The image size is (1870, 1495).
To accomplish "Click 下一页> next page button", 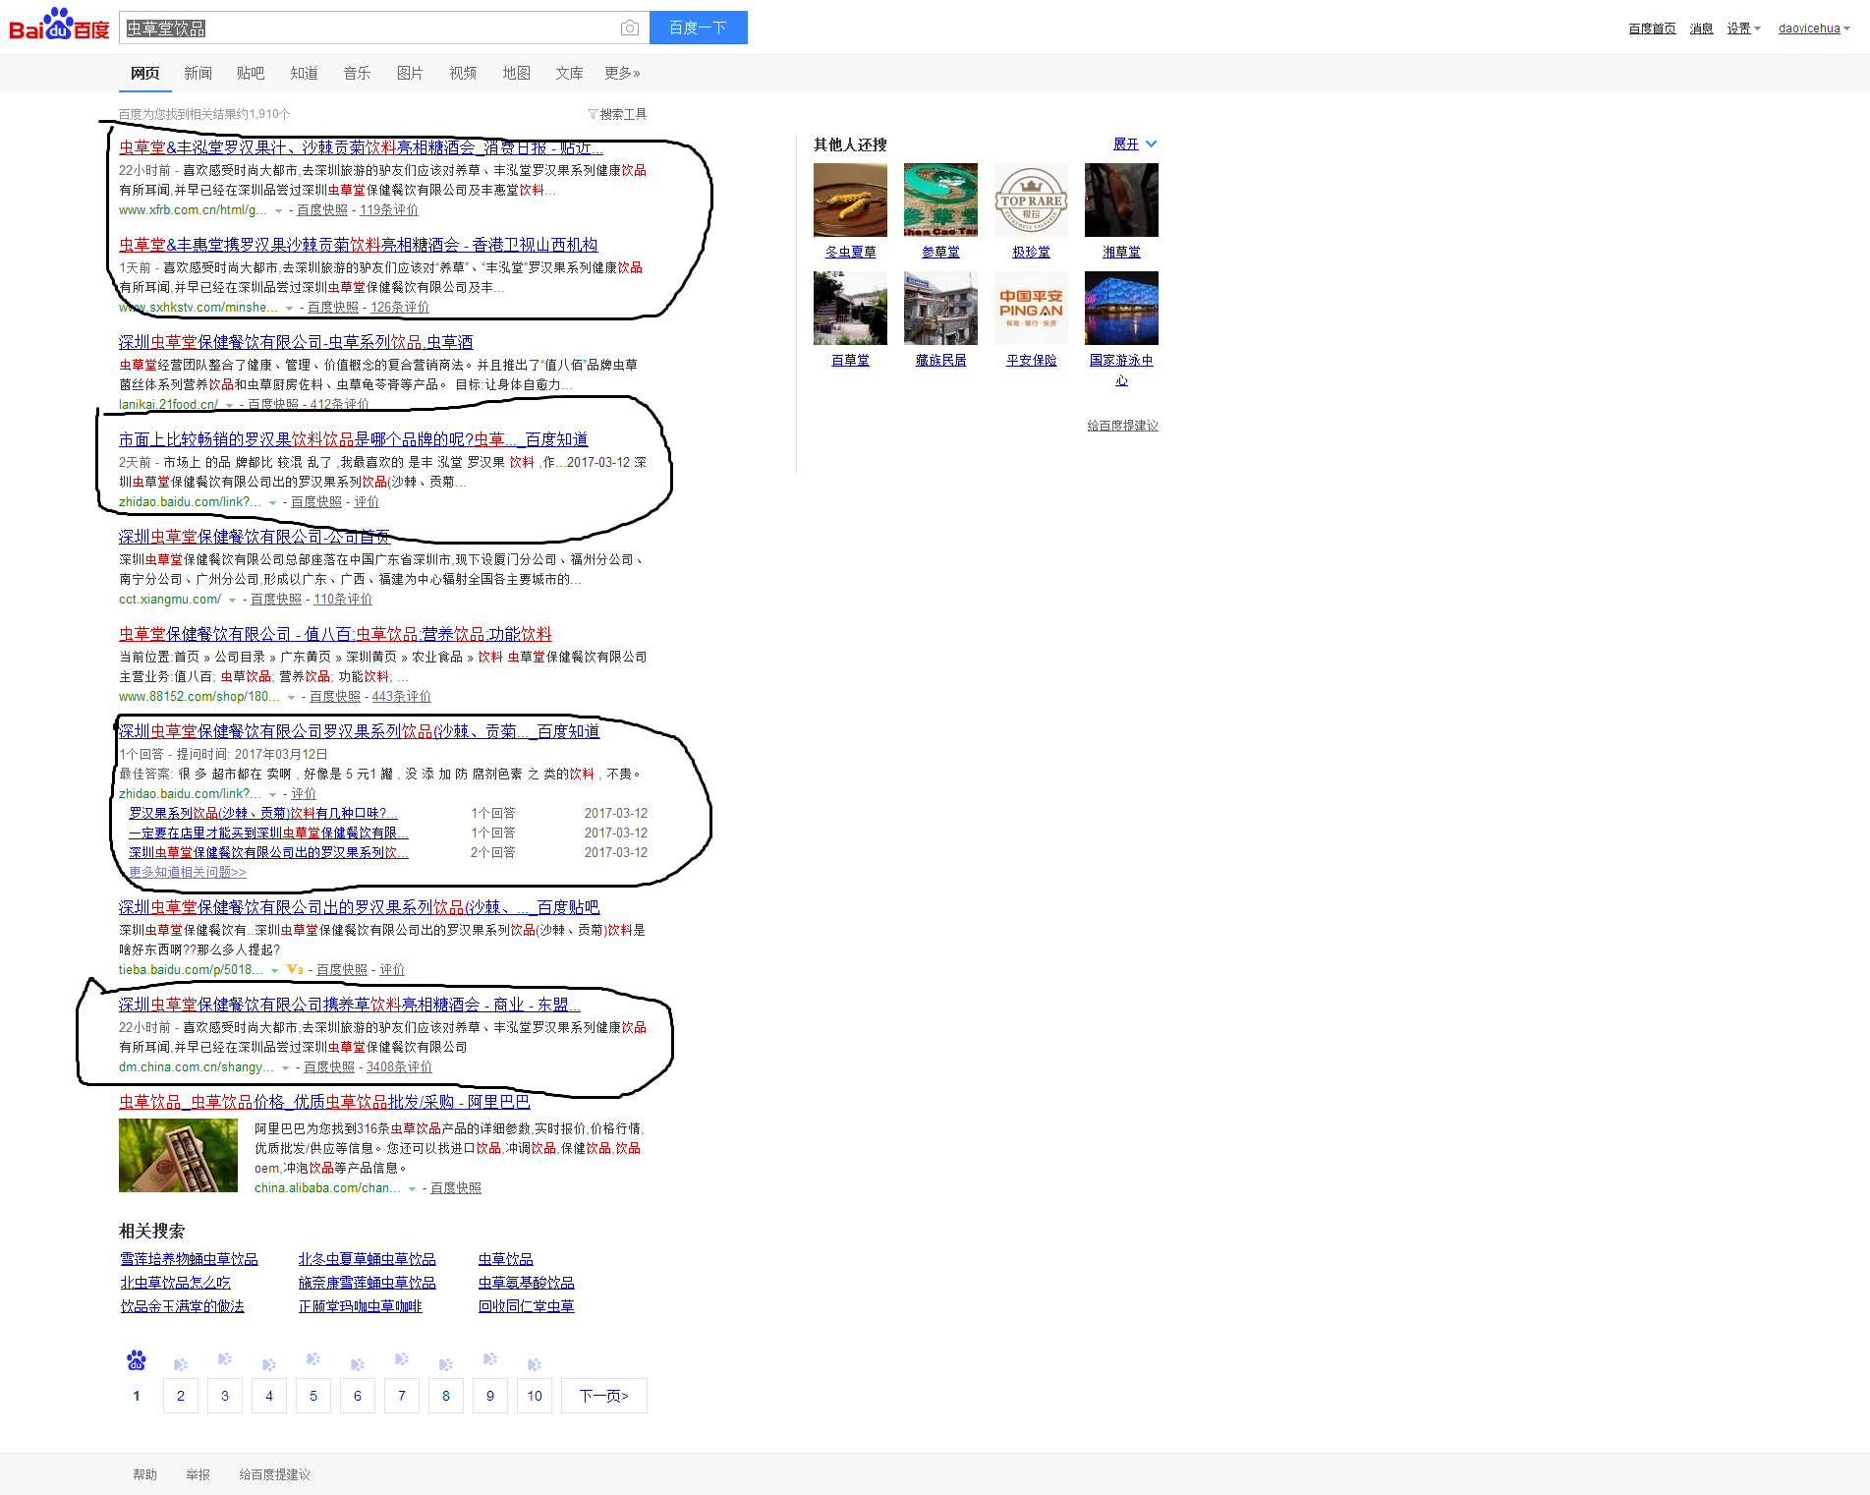I will pyautogui.click(x=604, y=1396).
